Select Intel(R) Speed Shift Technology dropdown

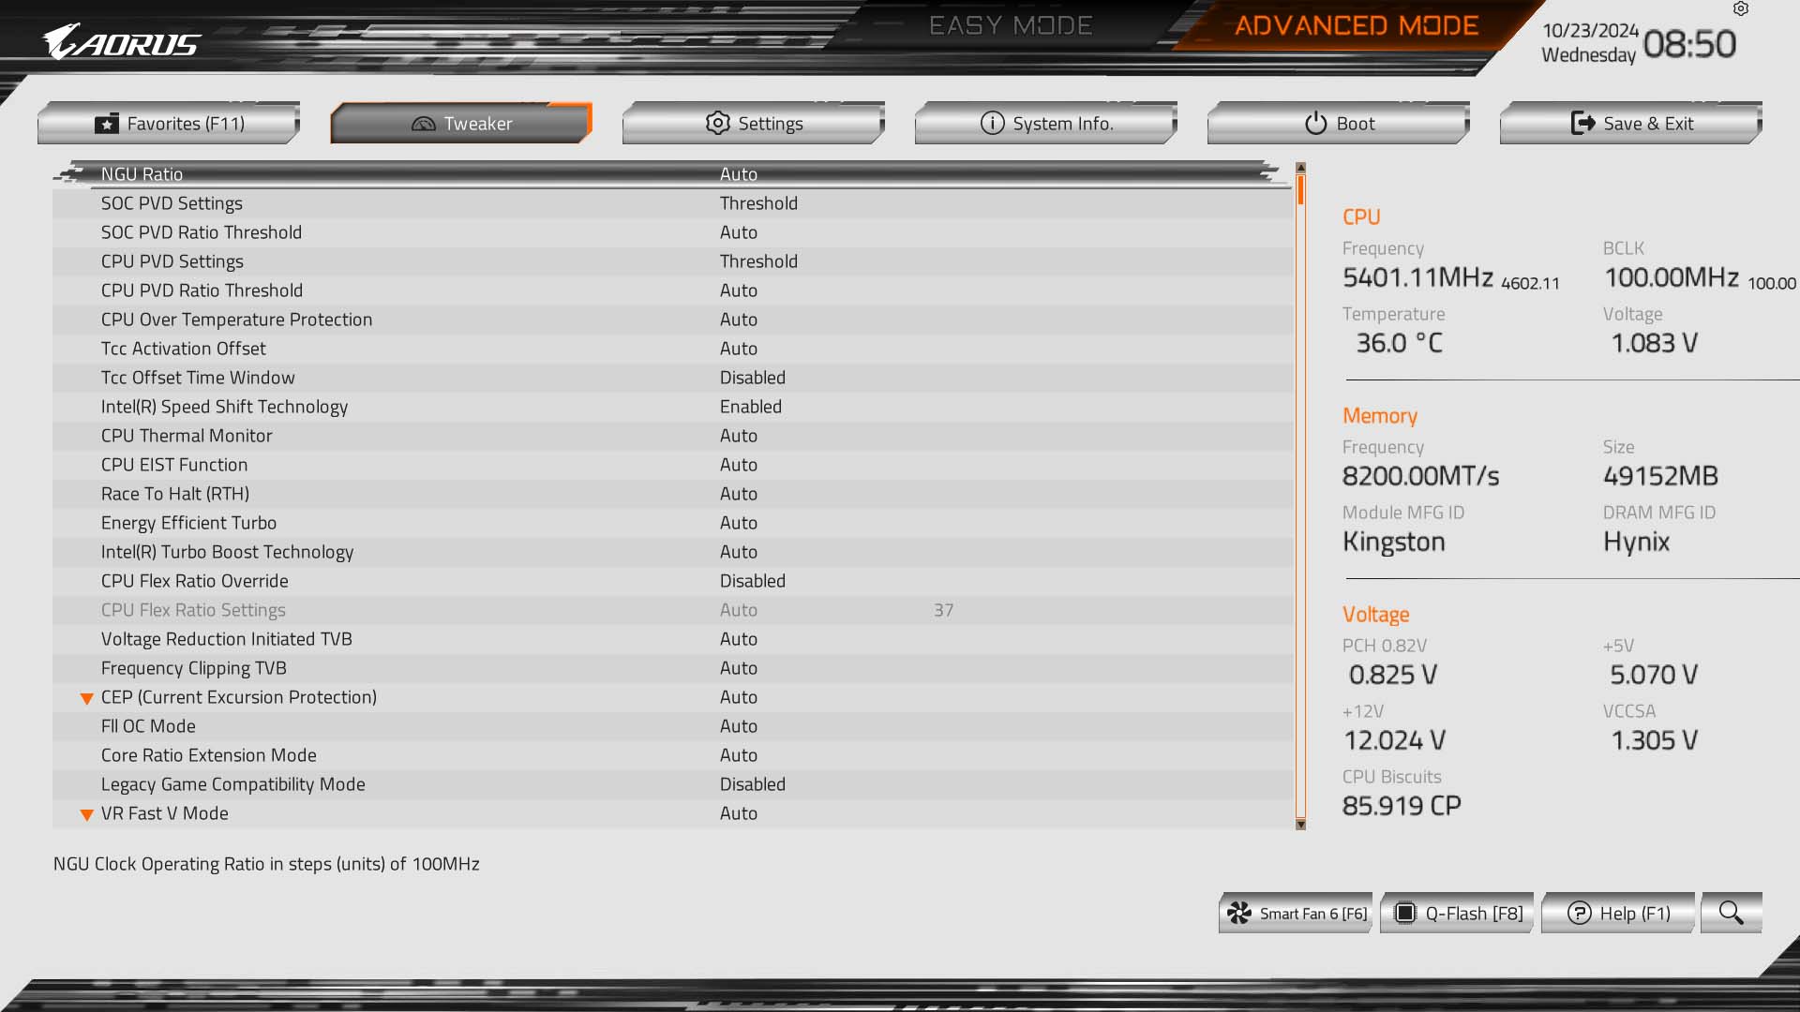pyautogui.click(x=750, y=406)
